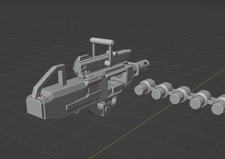The image size is (225, 159).
Task: Select the gun's muzzle barrel tip
Action: pos(144,65)
